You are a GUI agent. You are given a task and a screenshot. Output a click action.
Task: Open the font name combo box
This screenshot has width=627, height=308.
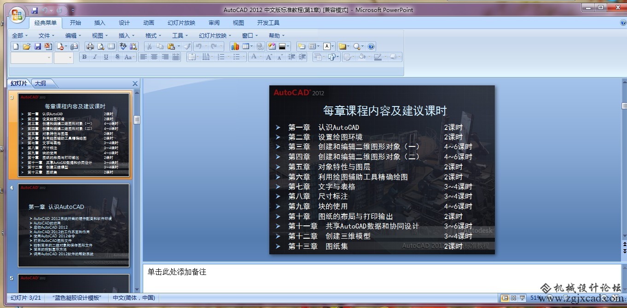[31, 57]
